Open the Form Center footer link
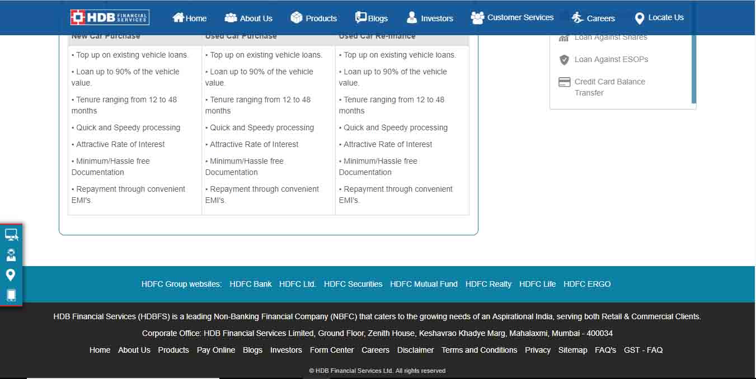 click(x=332, y=350)
